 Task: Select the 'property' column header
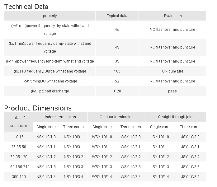(x=50, y=16)
